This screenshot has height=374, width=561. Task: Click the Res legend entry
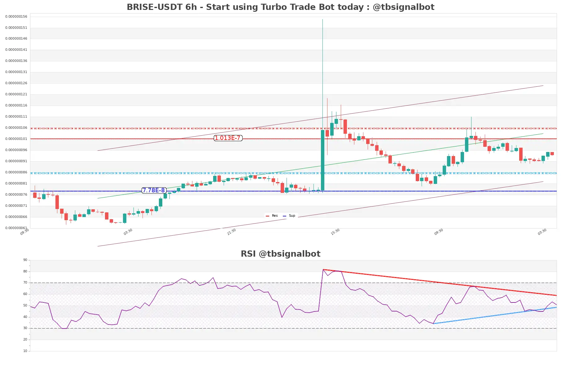[272, 216]
